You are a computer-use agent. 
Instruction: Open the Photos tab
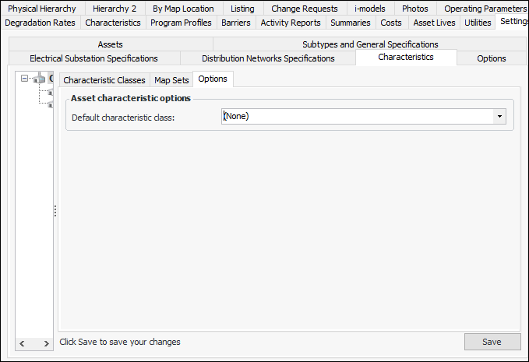[415, 9]
